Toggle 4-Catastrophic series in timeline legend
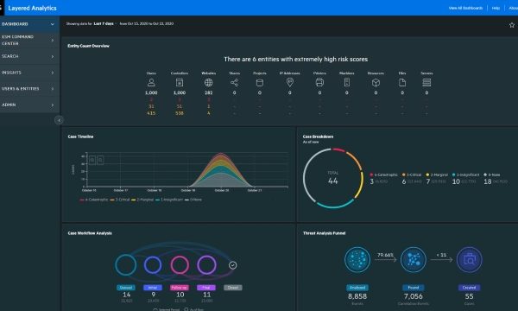 coord(94,200)
